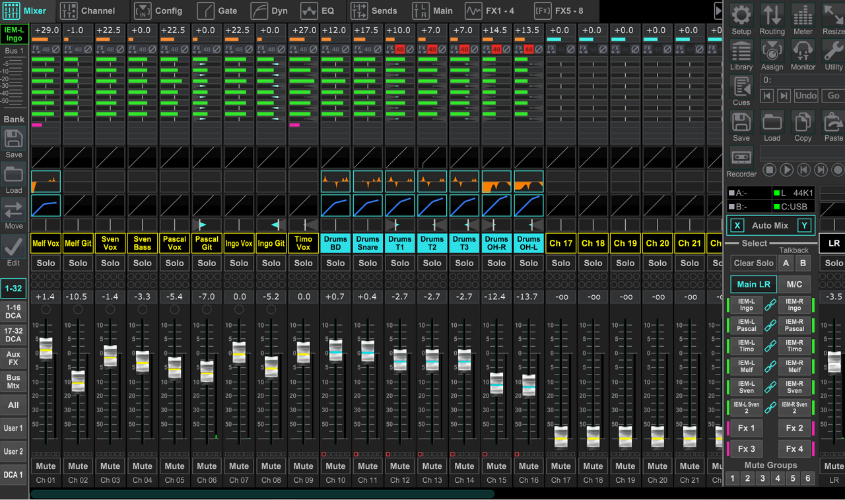Image resolution: width=845 pixels, height=500 pixels.
Task: Mute channel Ch 01
Action: 46,466
